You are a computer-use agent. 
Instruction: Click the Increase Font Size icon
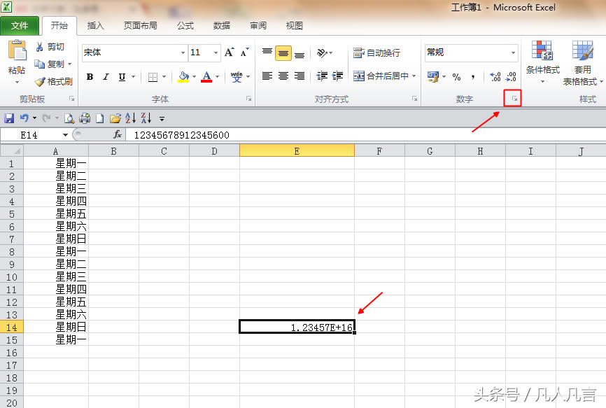point(229,52)
